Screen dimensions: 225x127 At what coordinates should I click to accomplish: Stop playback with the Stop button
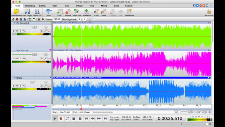pos(74,118)
